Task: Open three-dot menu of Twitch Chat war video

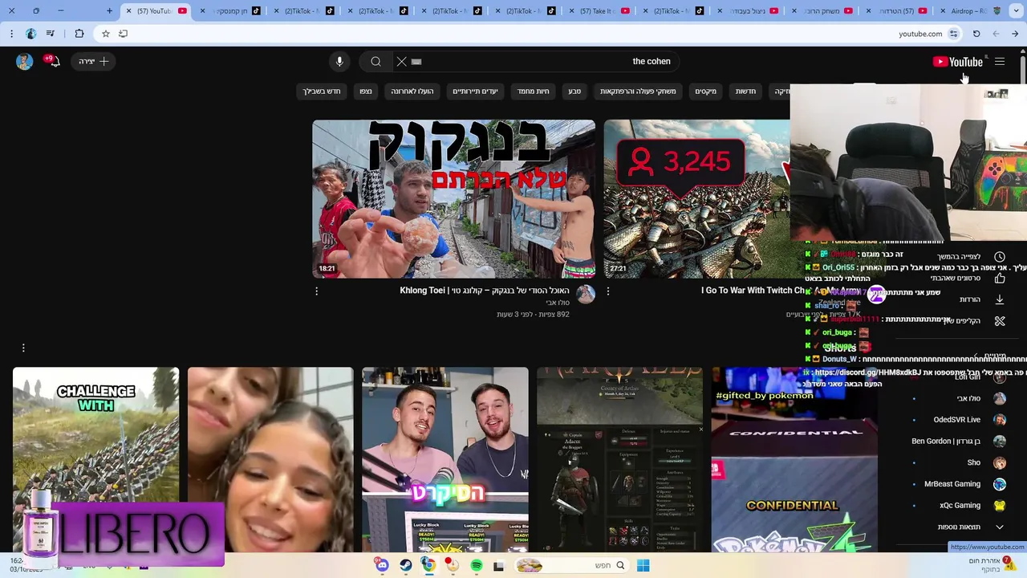Action: [x=607, y=291]
